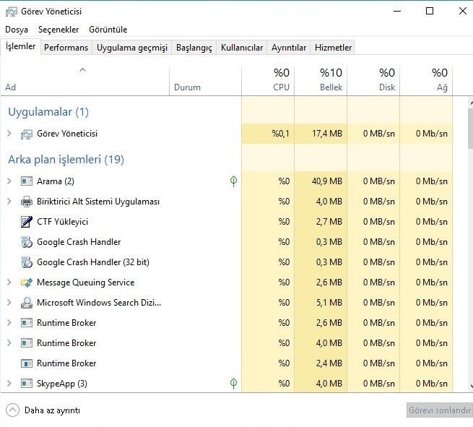
Task: Click the Message Queuing Service icon
Action: tap(27, 282)
